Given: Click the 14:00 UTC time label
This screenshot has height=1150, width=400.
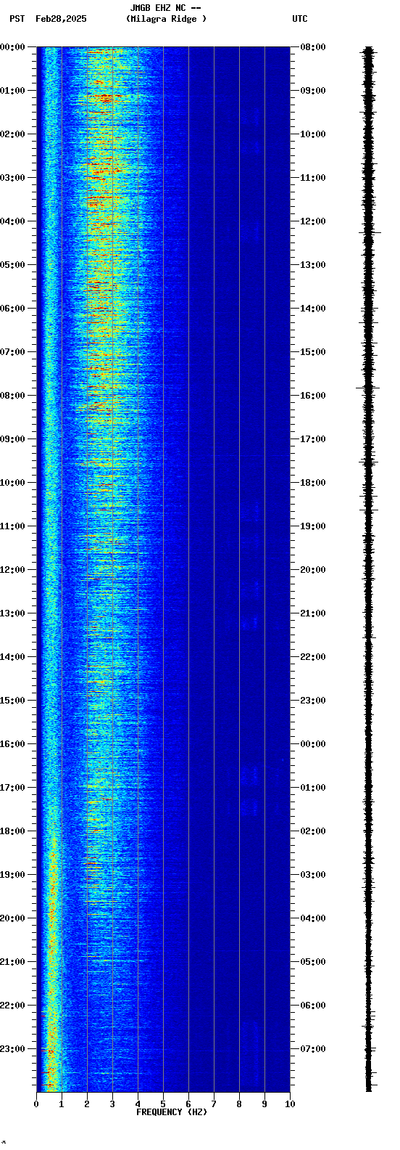Looking at the screenshot, I should 313,309.
